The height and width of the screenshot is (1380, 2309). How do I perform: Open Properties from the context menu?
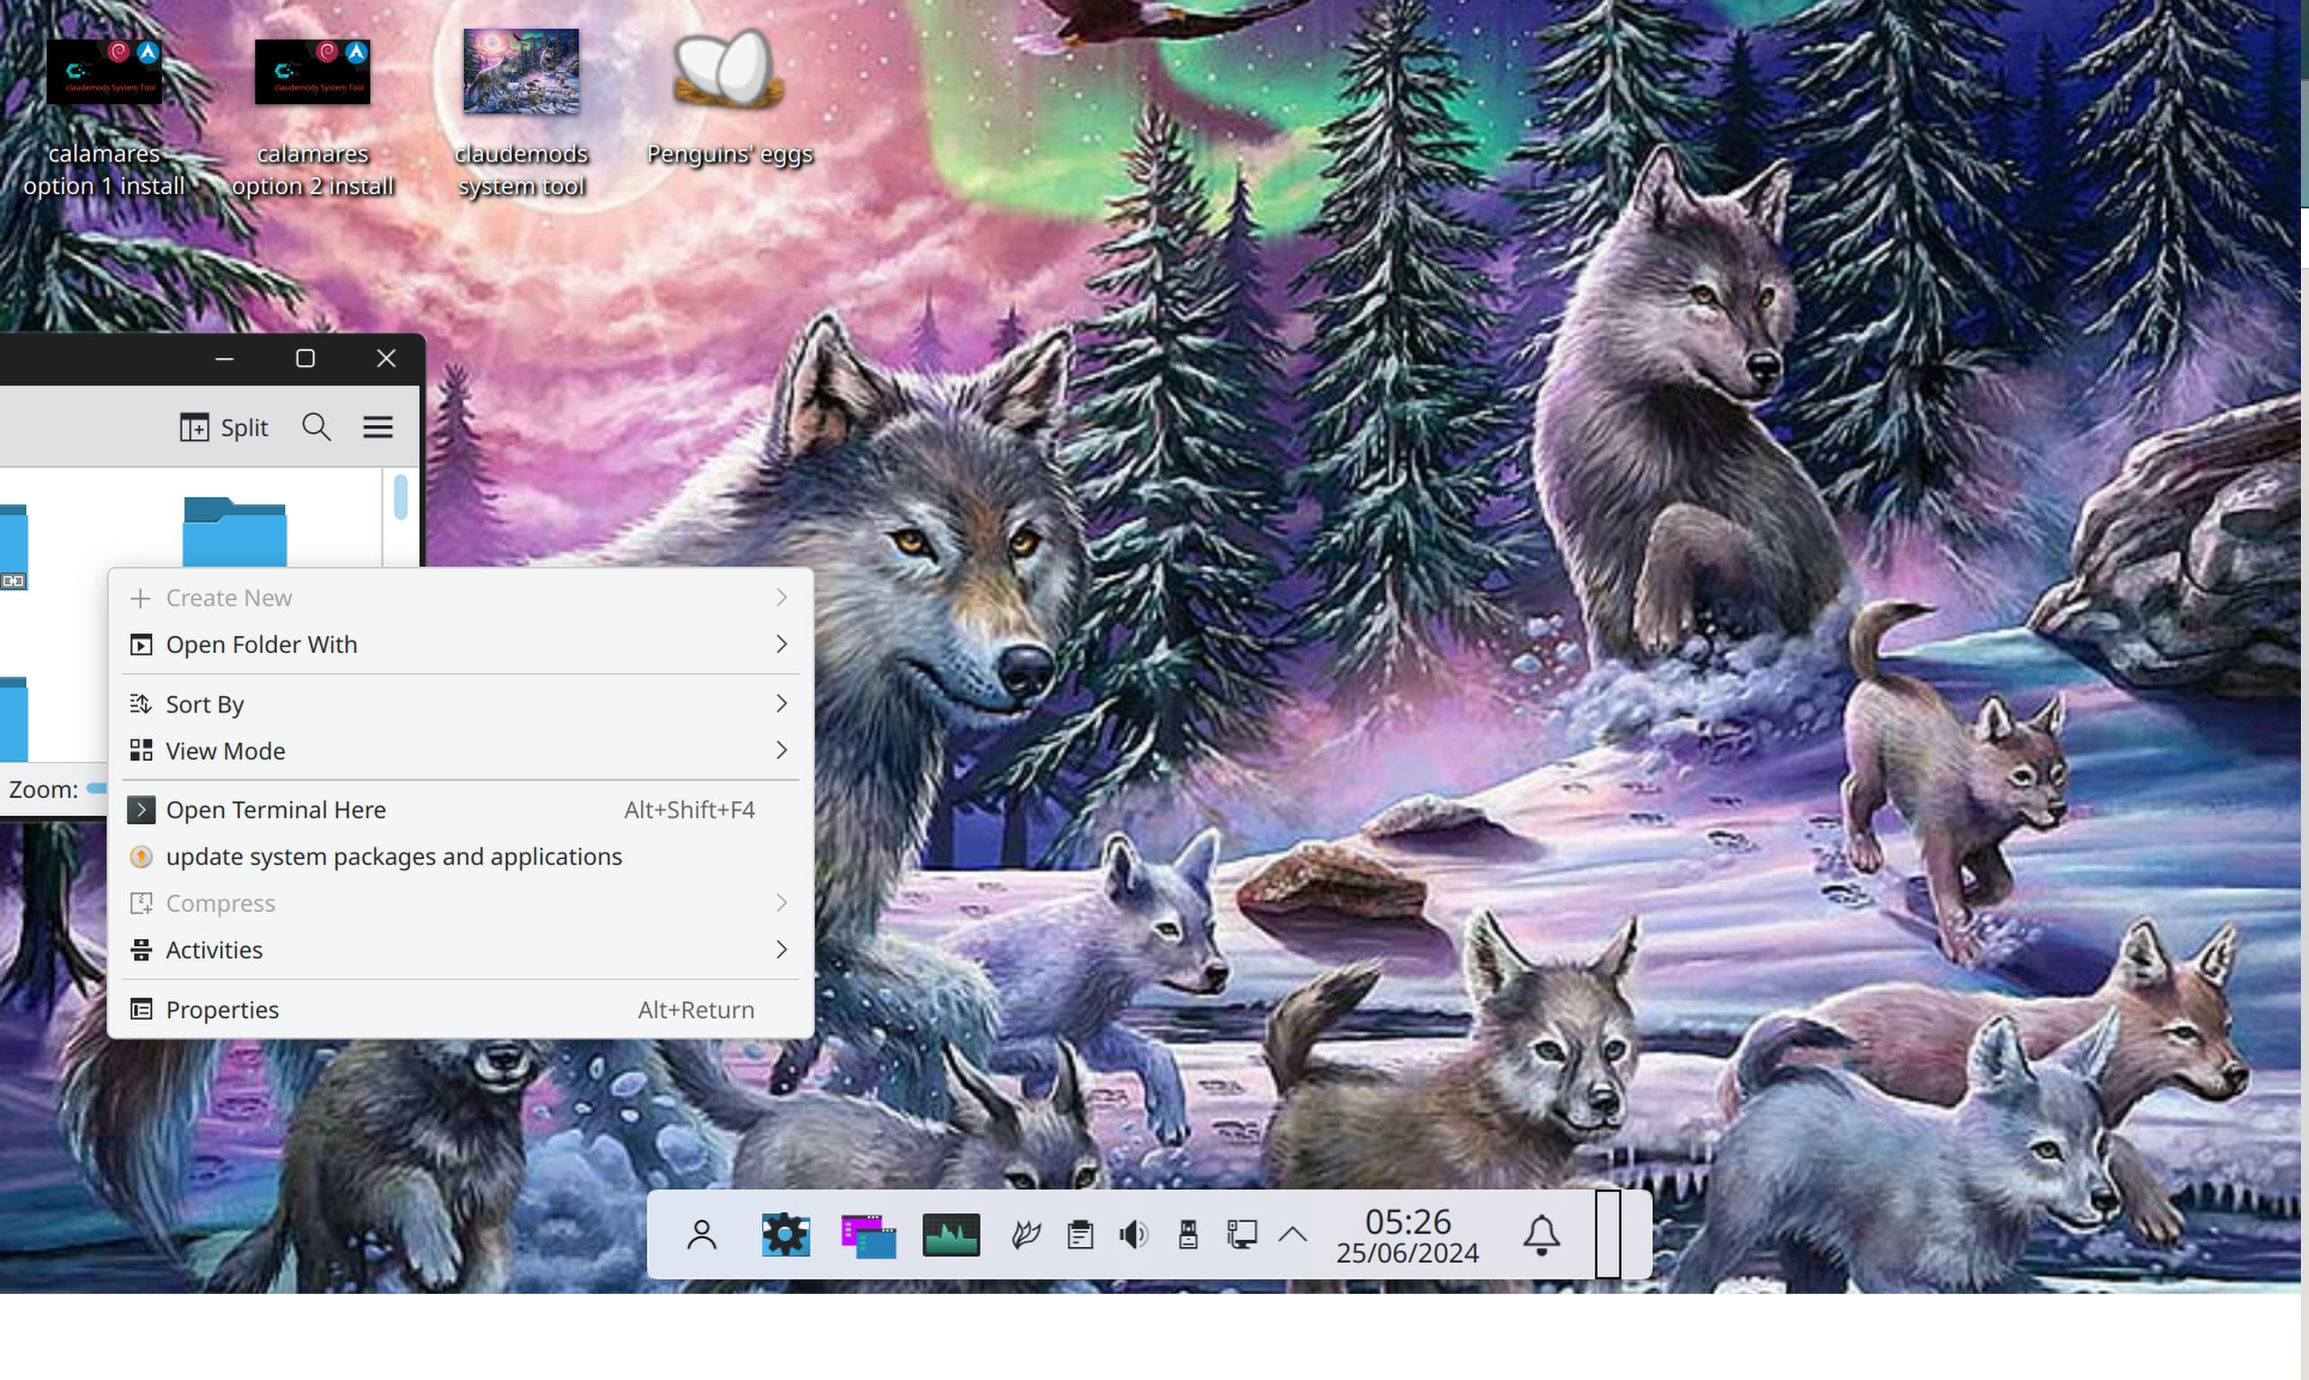[460, 1010]
